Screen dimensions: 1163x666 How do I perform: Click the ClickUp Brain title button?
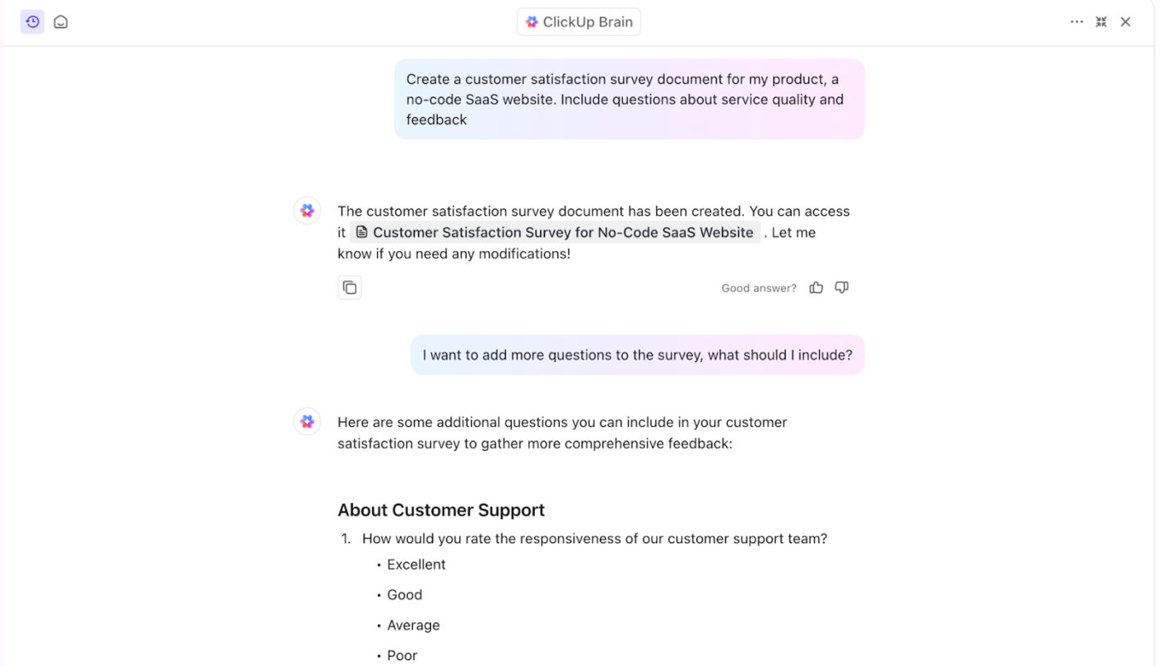pos(579,22)
